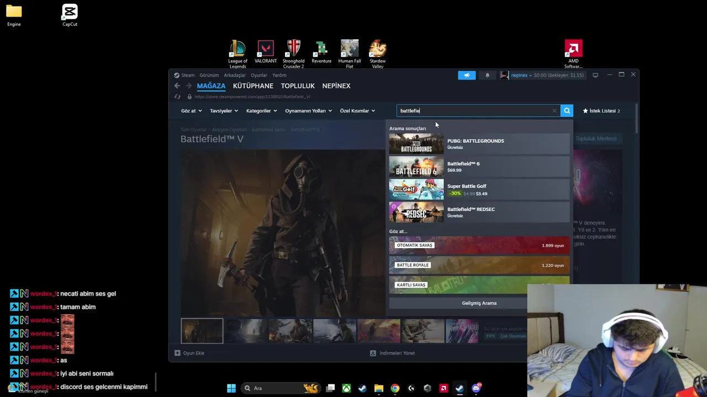Expand the Göz at dropdown
707x397 pixels.
191,111
